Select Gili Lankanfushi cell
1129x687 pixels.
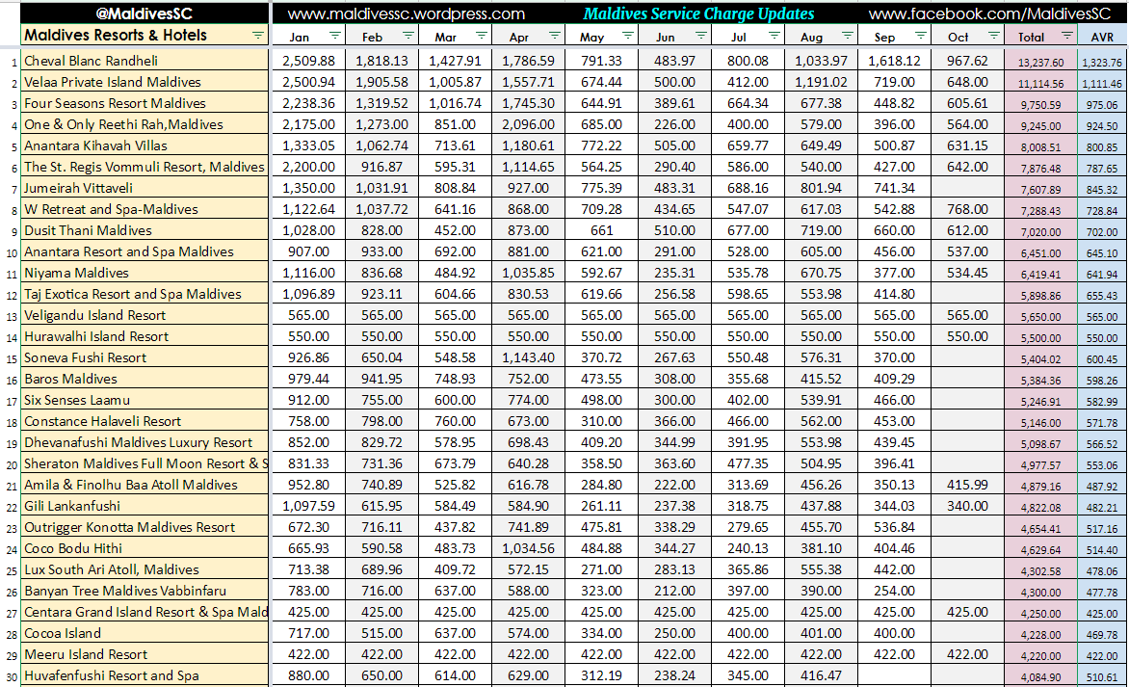point(144,506)
